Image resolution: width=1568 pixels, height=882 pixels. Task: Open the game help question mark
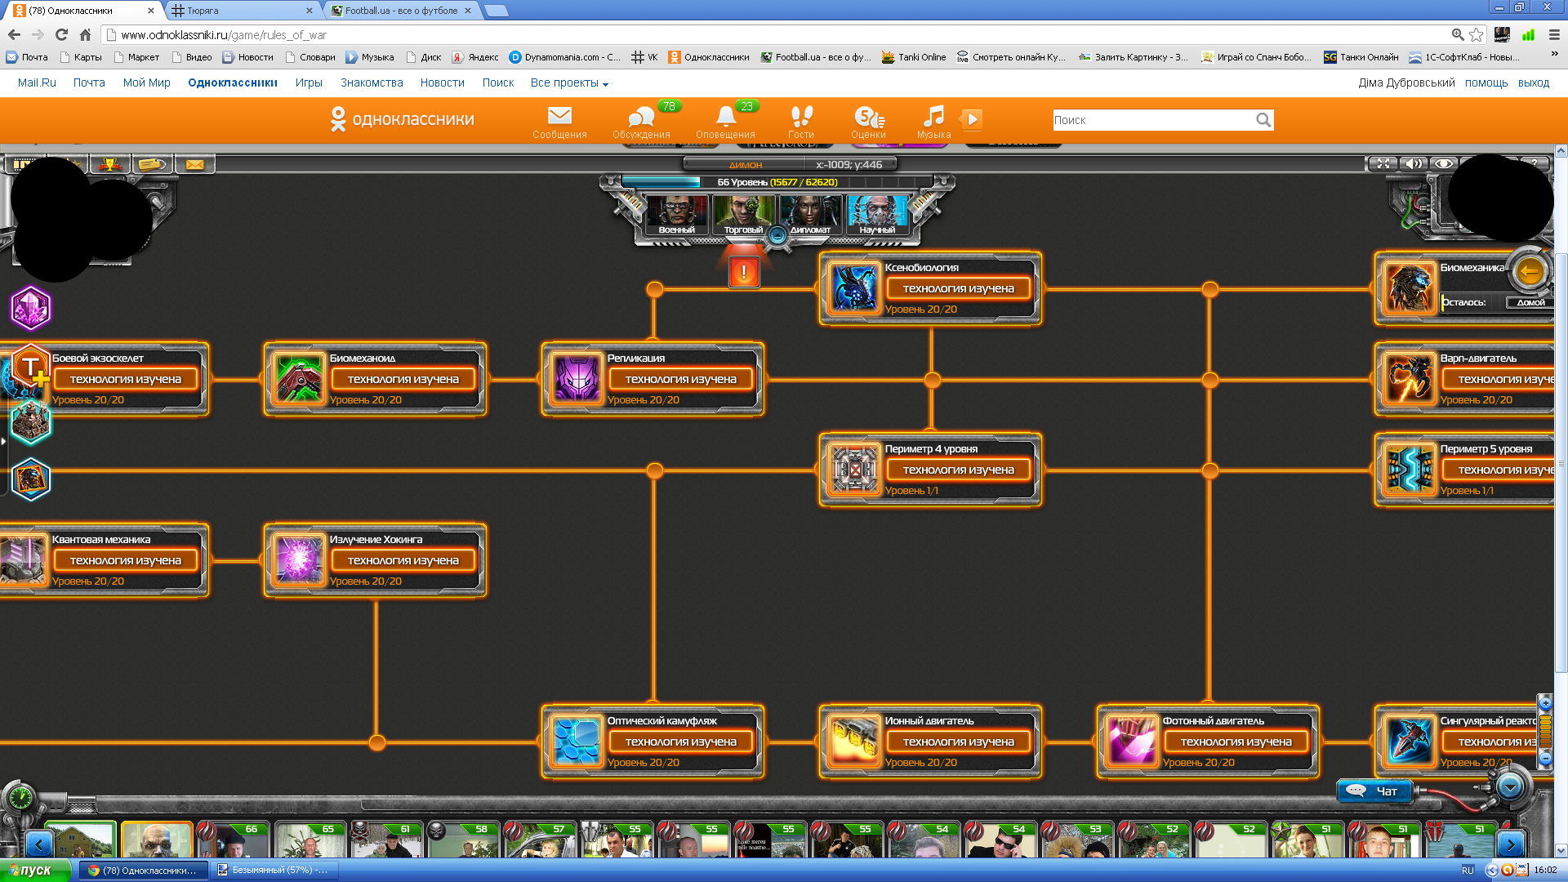1535,163
